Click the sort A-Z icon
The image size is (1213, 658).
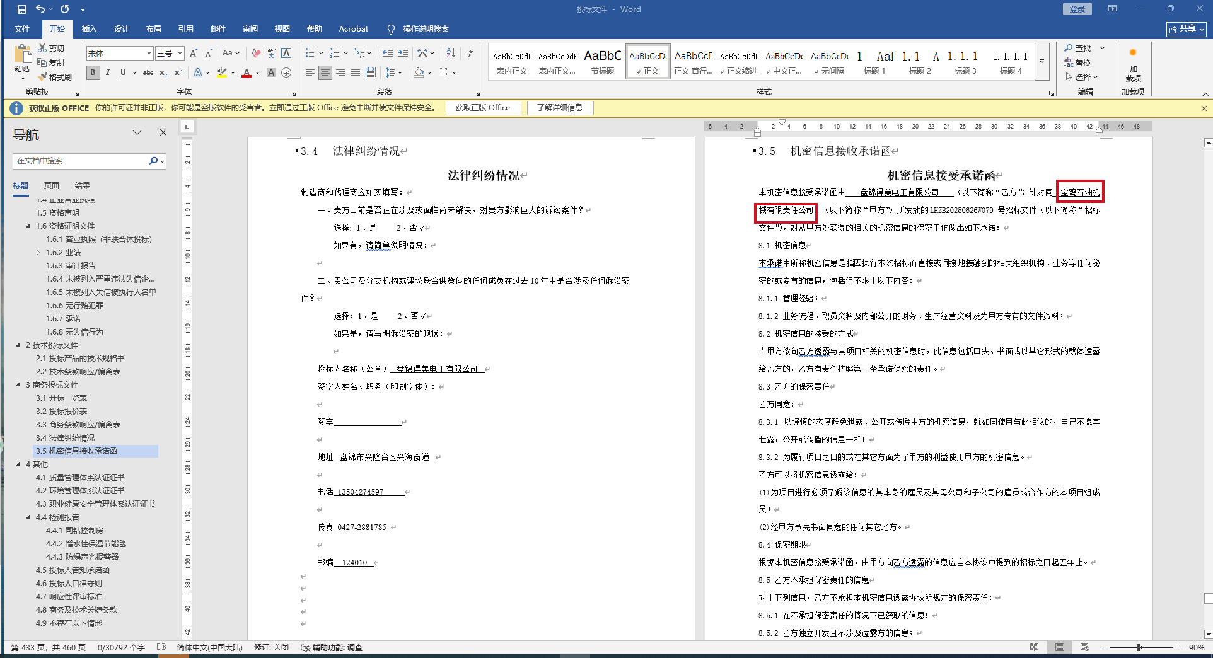(x=450, y=53)
